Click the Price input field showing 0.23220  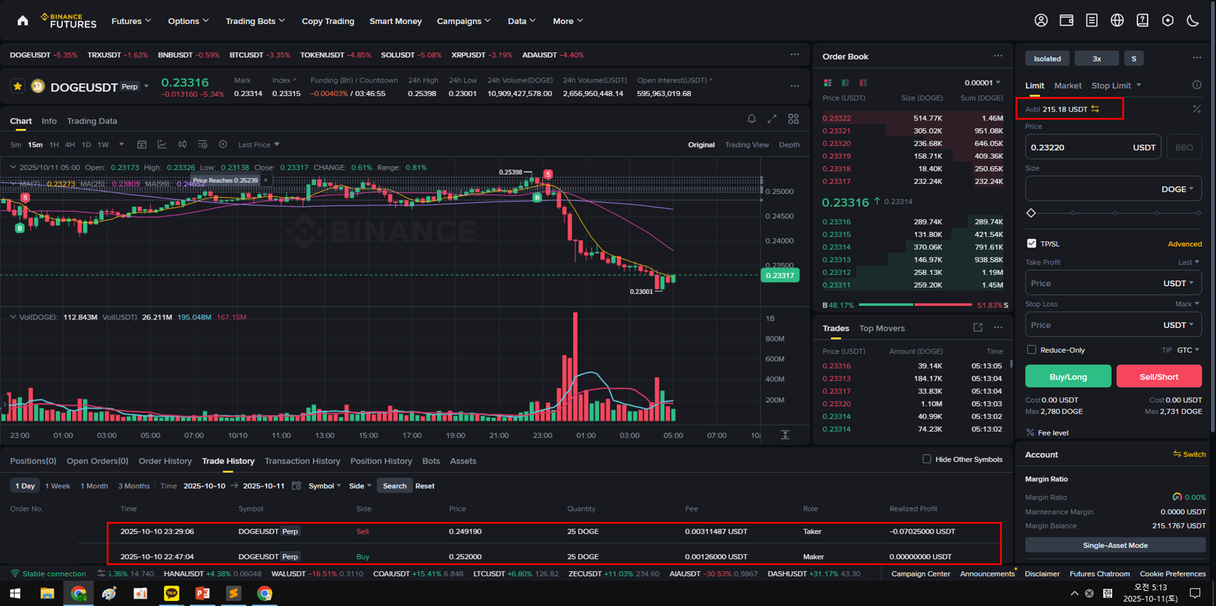pos(1093,148)
